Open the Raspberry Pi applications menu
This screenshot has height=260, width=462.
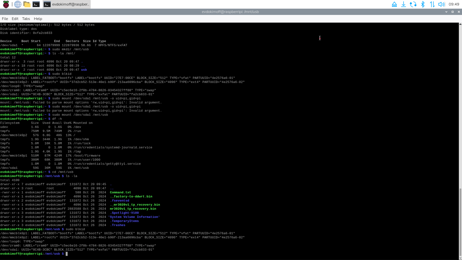click(6, 4)
